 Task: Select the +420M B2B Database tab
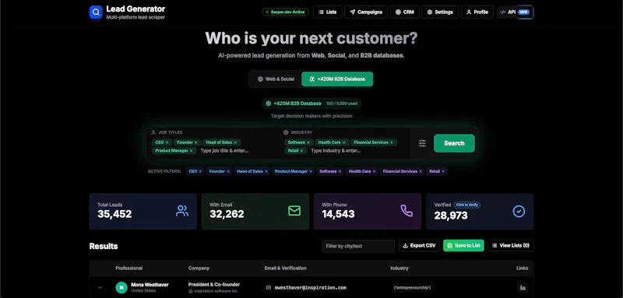click(x=337, y=79)
